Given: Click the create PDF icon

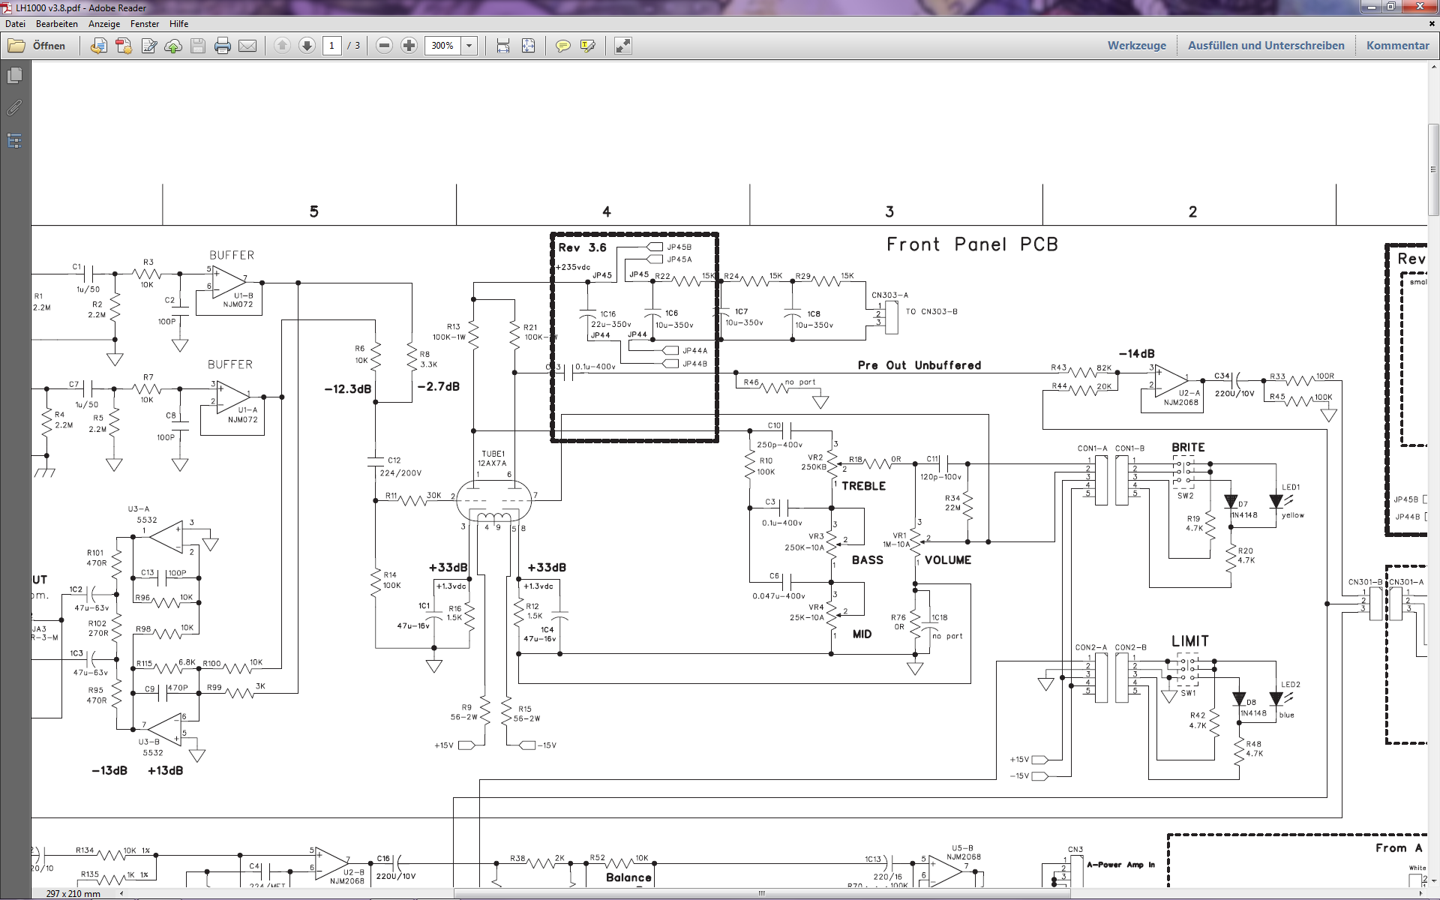Looking at the screenshot, I should point(124,46).
